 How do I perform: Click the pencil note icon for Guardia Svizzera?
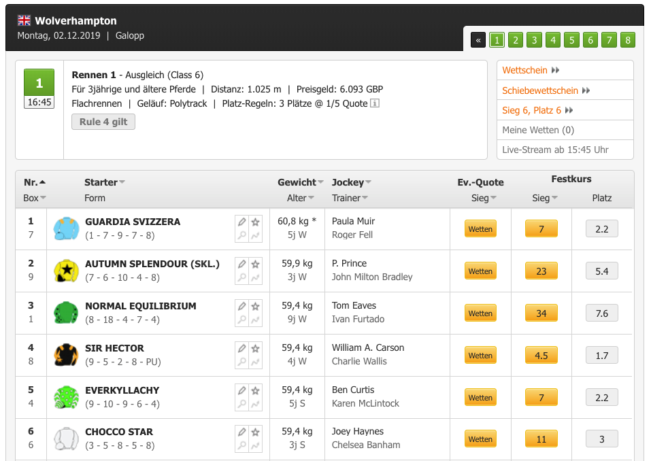pos(241,222)
